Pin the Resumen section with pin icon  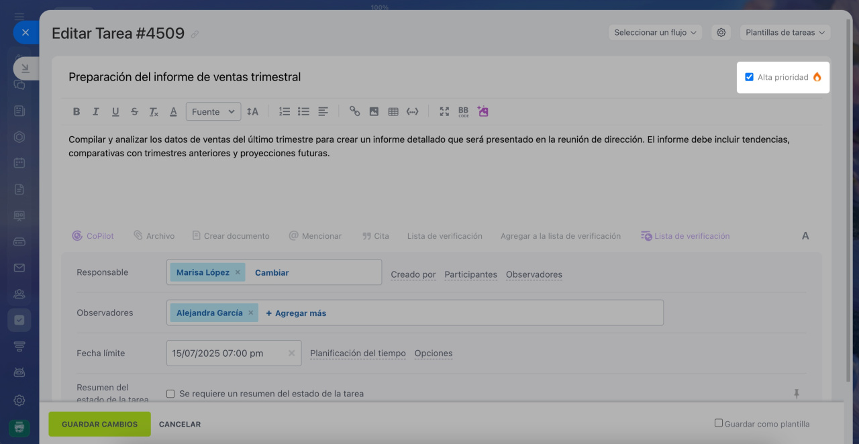(x=797, y=394)
